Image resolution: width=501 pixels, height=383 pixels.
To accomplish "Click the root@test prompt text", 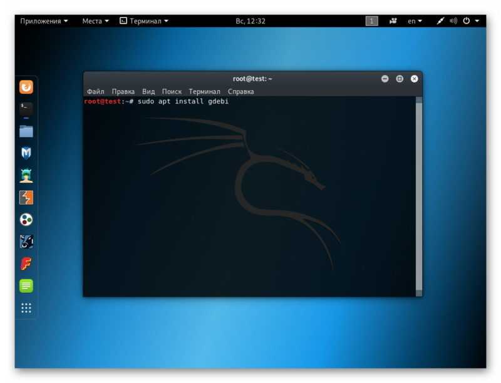I will (103, 101).
